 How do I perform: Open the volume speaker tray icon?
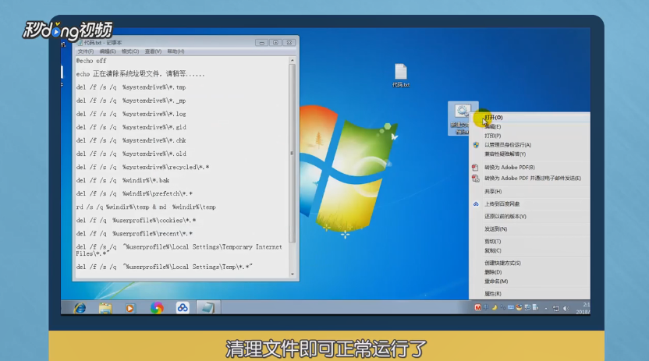[566, 309]
